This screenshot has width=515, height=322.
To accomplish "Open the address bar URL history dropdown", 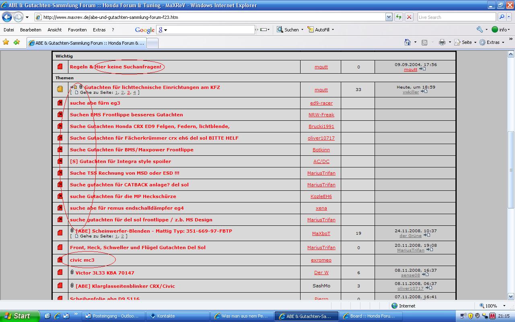I will (389, 17).
